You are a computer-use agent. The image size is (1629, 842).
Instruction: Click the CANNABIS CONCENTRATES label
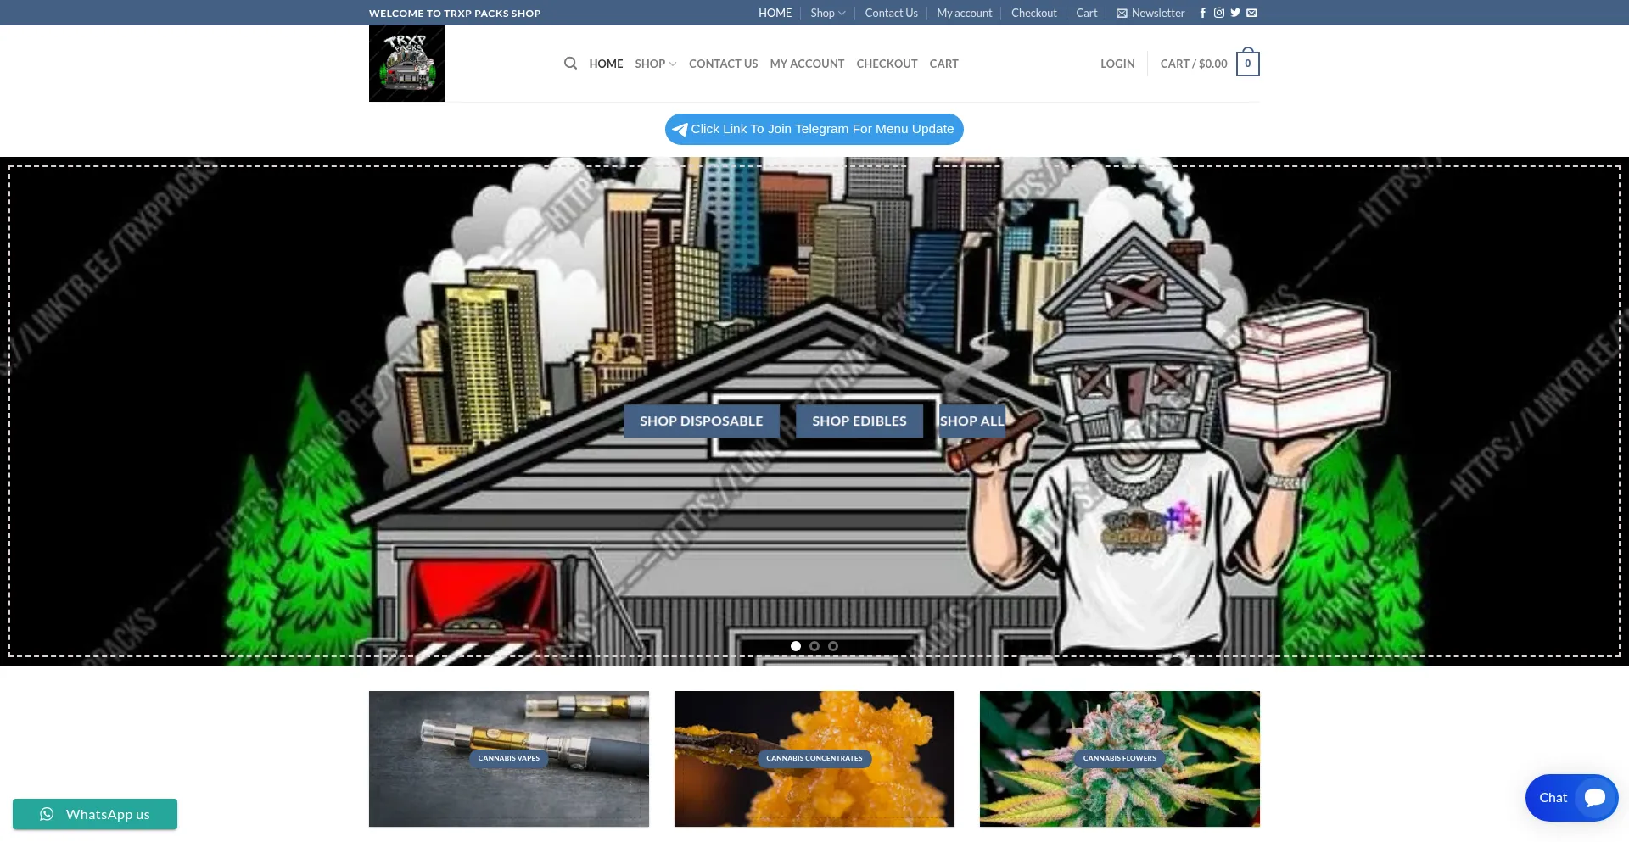[x=814, y=758]
